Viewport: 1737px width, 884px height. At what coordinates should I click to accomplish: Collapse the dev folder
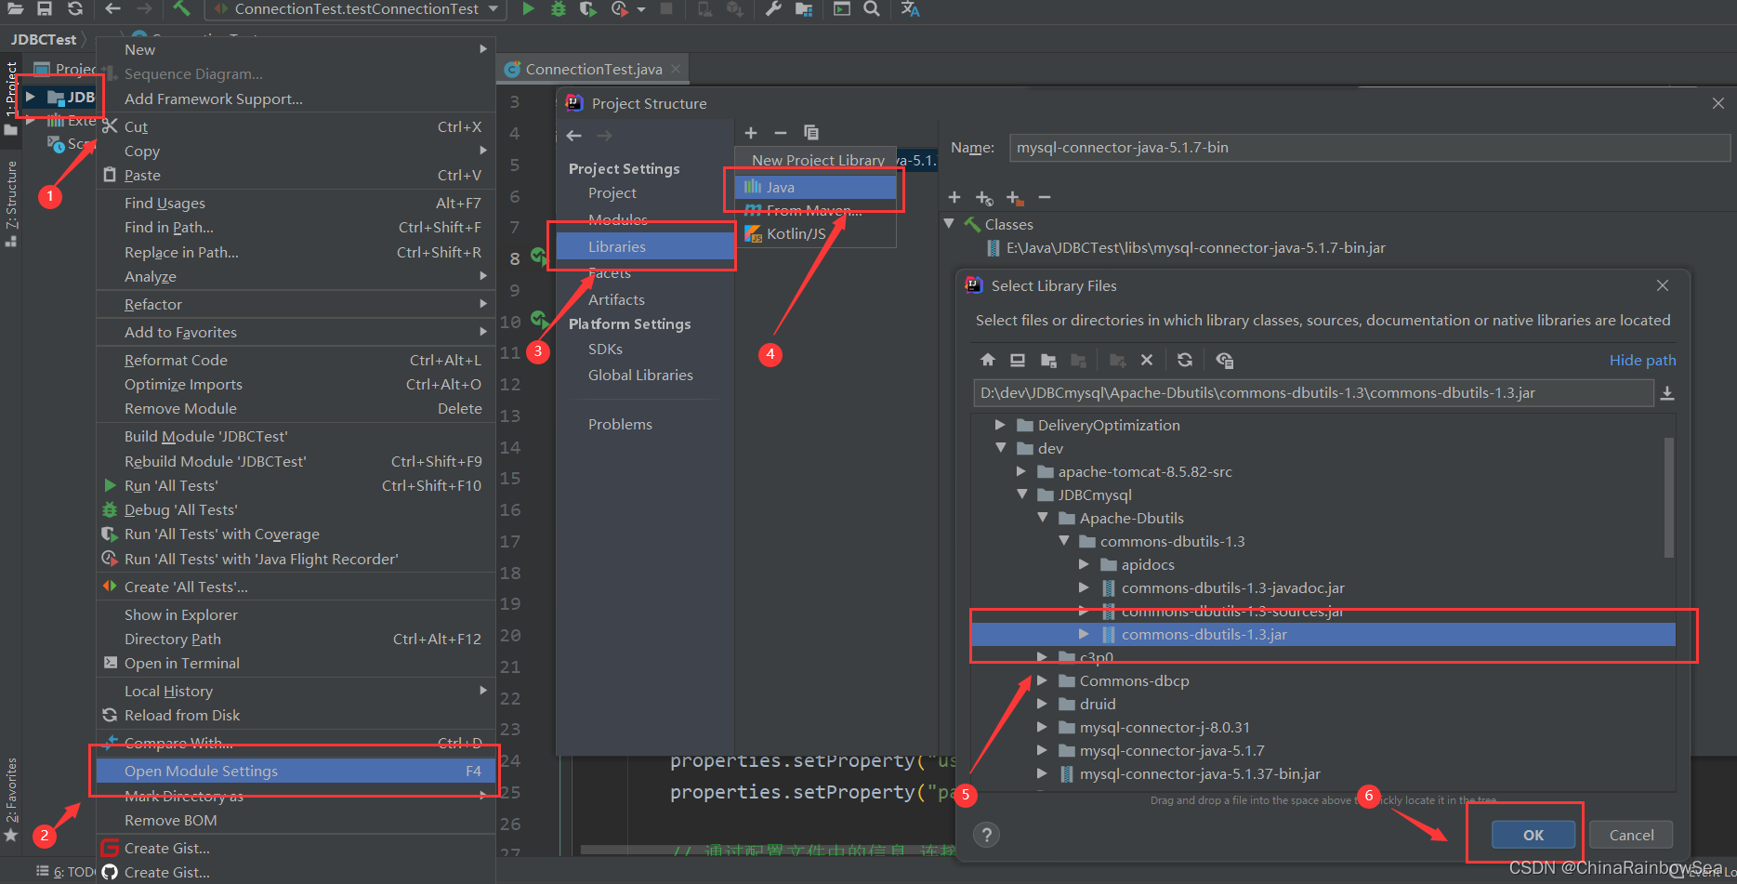[x=1000, y=448]
